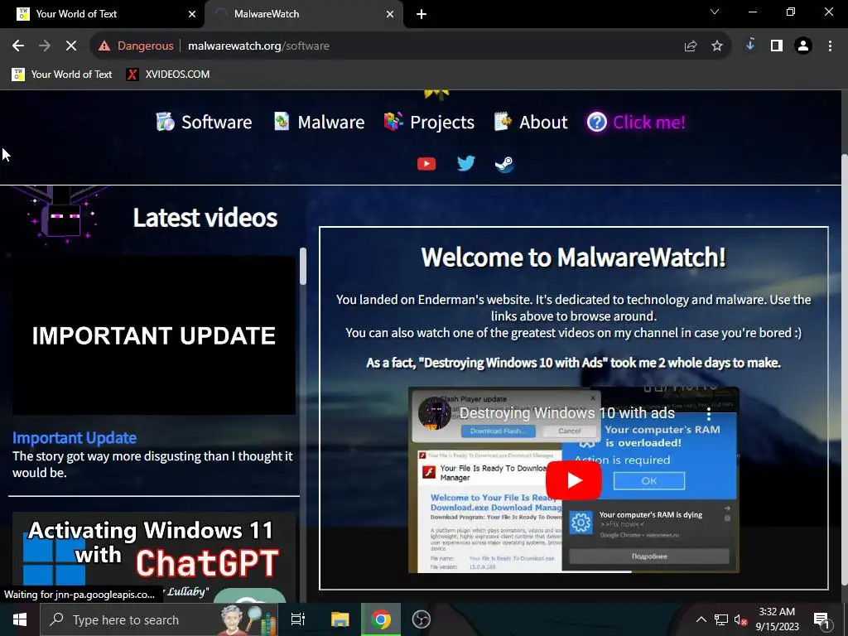Follow the Important Update title link
The image size is (848, 636).
(75, 437)
